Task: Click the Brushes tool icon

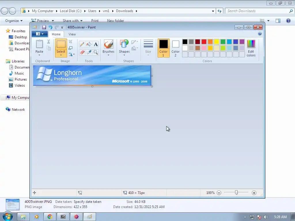Action: 108,44
